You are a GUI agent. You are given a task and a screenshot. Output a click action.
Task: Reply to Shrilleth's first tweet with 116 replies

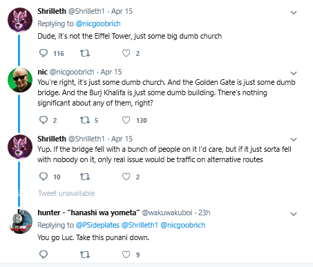[x=44, y=53]
